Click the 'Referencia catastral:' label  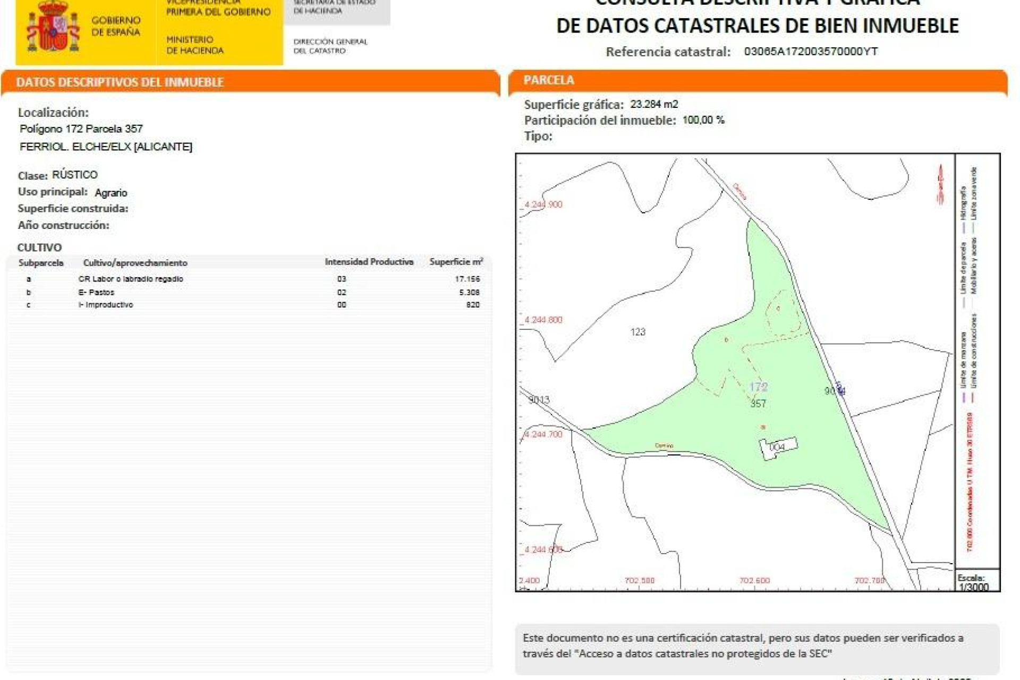[668, 52]
